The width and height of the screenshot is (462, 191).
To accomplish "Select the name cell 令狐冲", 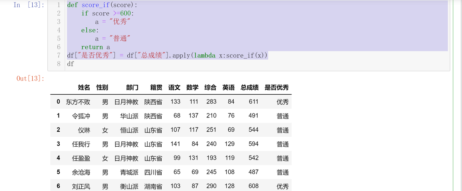I will 81,116.
